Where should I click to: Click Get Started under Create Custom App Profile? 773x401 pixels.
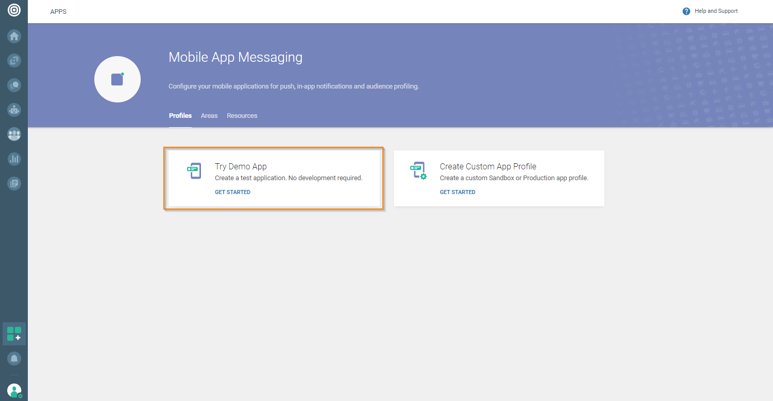pos(457,192)
